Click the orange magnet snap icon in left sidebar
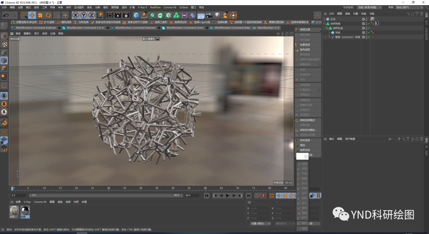The width and height of the screenshot is (429, 234). (4, 122)
